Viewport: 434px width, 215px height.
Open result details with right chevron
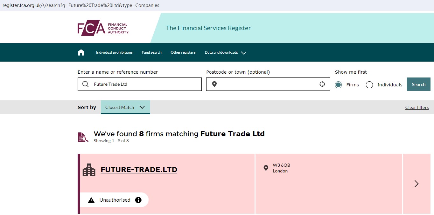416,184
